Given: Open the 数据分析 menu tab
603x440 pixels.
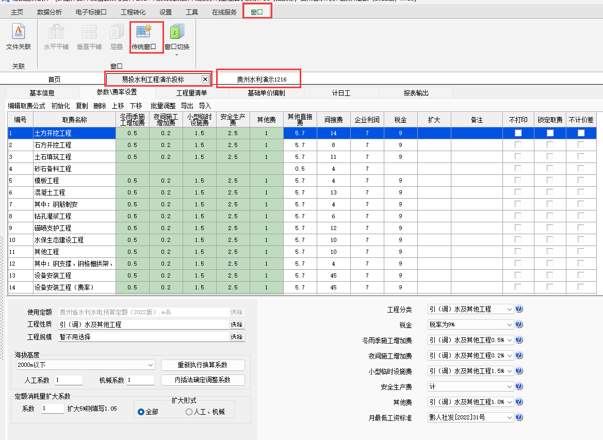Looking at the screenshot, I should 50,12.
